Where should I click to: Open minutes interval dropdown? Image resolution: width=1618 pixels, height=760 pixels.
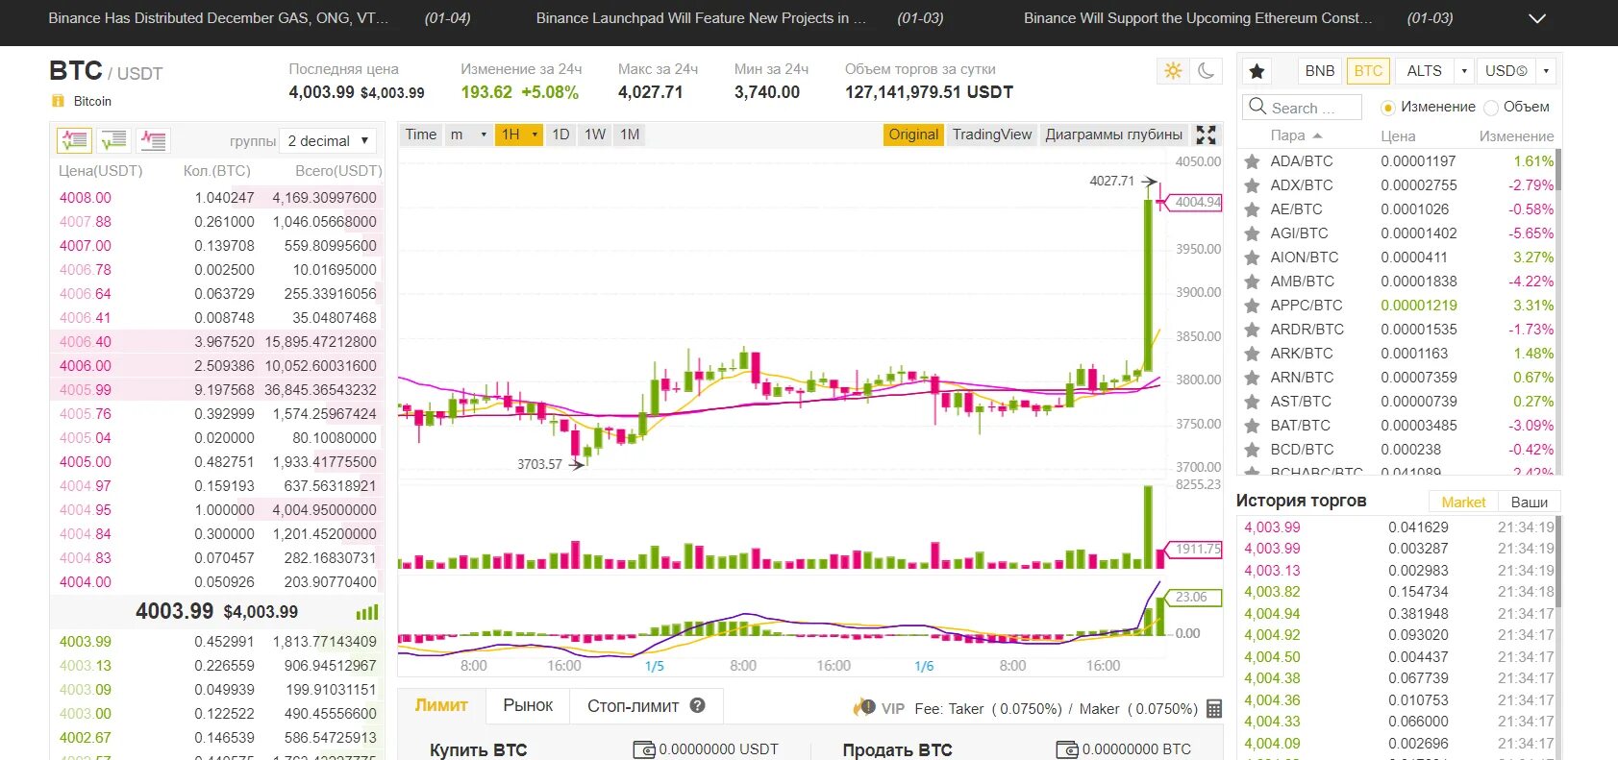tap(469, 135)
